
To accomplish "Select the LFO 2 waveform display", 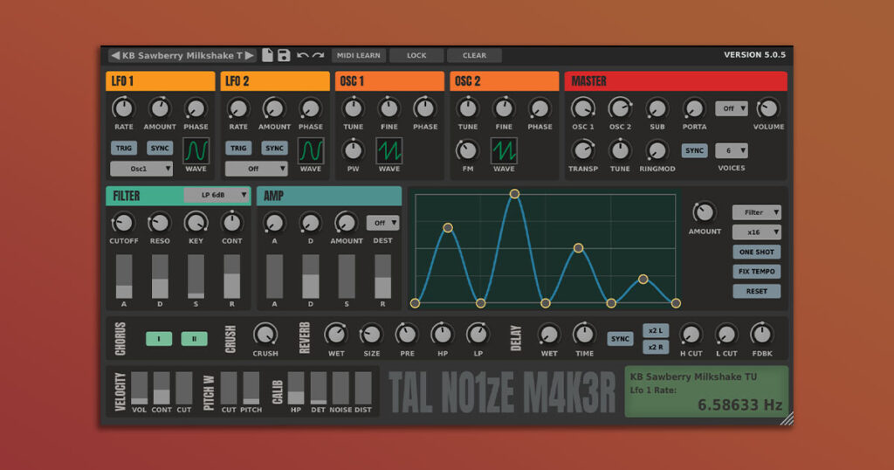I will pos(311,151).
